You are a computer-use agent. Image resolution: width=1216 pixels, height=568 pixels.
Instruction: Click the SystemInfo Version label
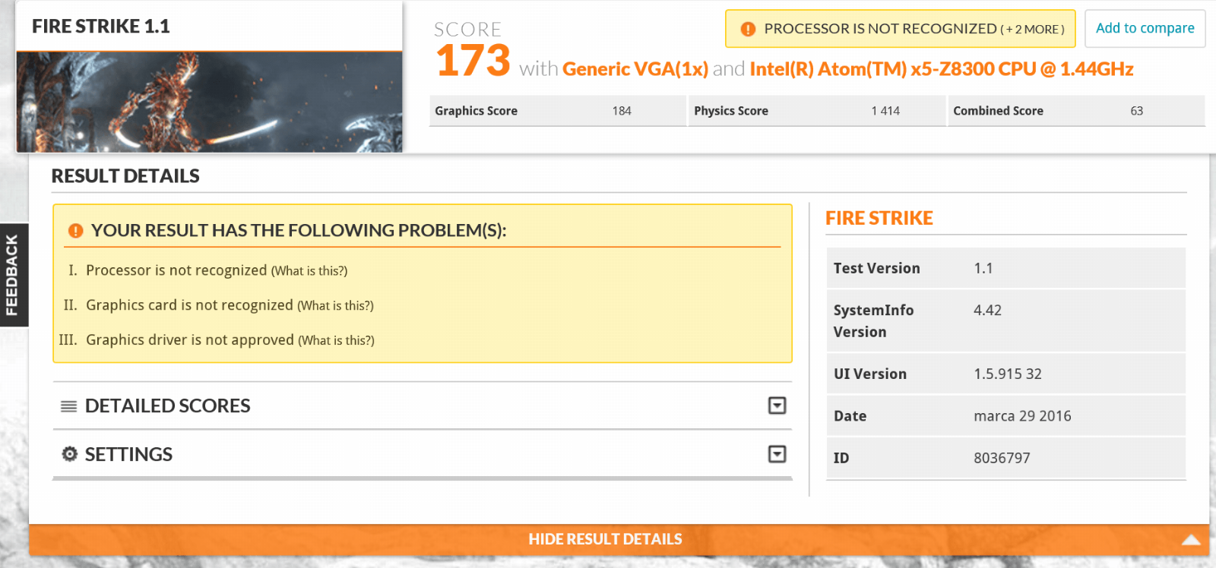pyautogui.click(x=873, y=321)
